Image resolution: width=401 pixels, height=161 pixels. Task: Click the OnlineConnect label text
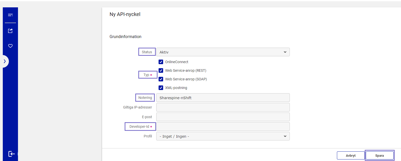177,62
